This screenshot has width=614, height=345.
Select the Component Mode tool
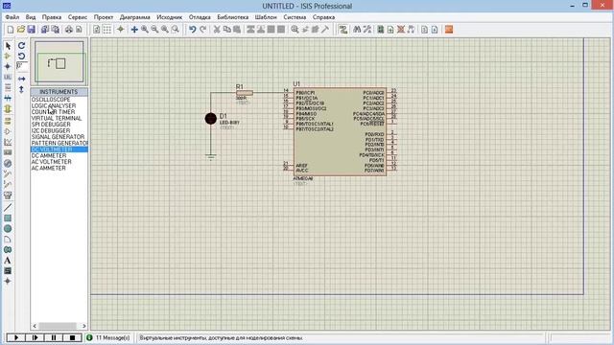tap(8, 56)
